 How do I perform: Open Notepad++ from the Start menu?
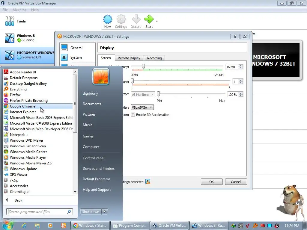[38, 134]
